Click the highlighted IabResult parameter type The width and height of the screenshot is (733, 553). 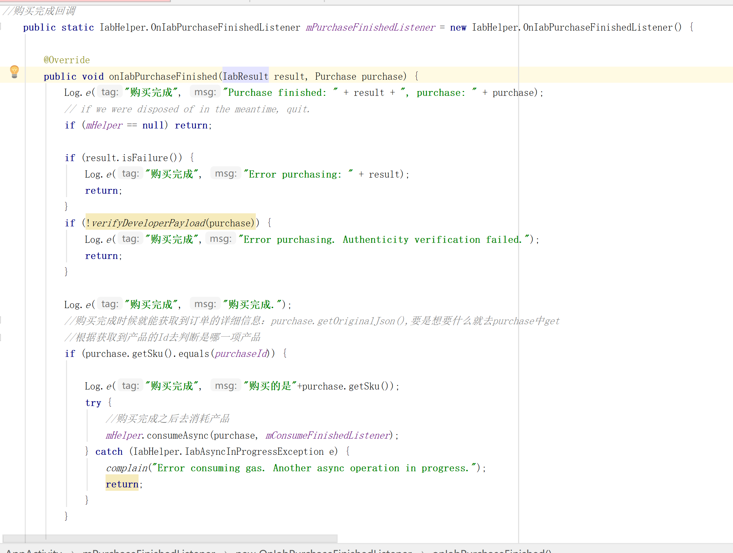coord(245,76)
